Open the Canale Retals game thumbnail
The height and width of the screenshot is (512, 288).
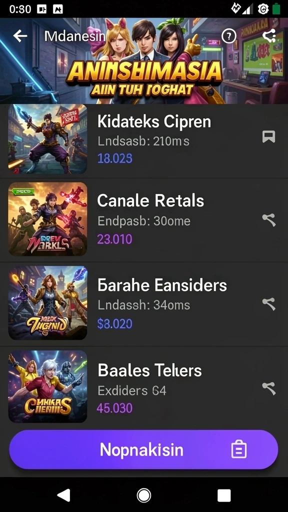(x=47, y=219)
